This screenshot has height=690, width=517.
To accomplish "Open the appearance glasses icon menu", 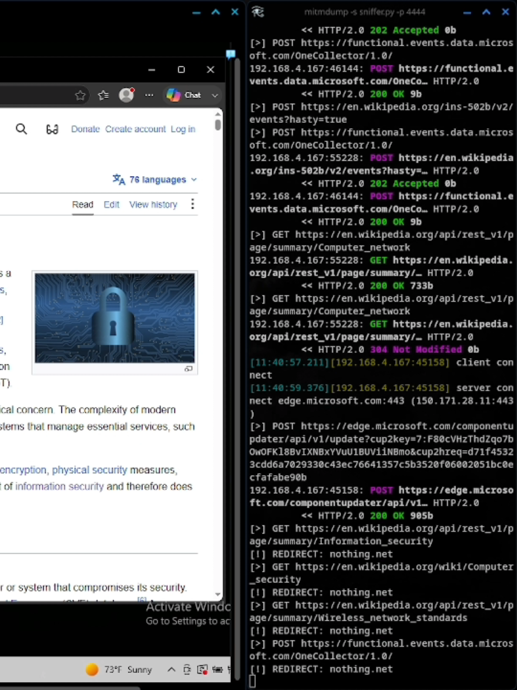I will pos(52,129).
